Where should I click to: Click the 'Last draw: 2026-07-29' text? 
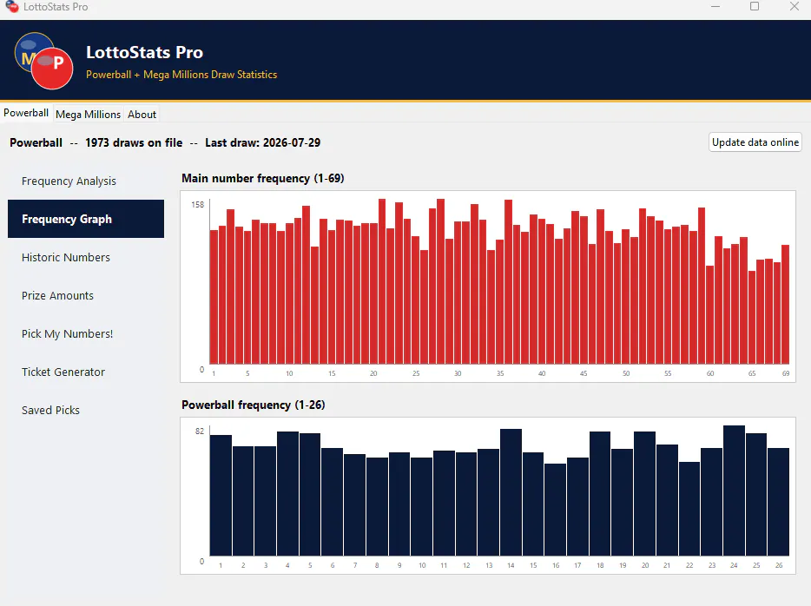click(x=263, y=142)
